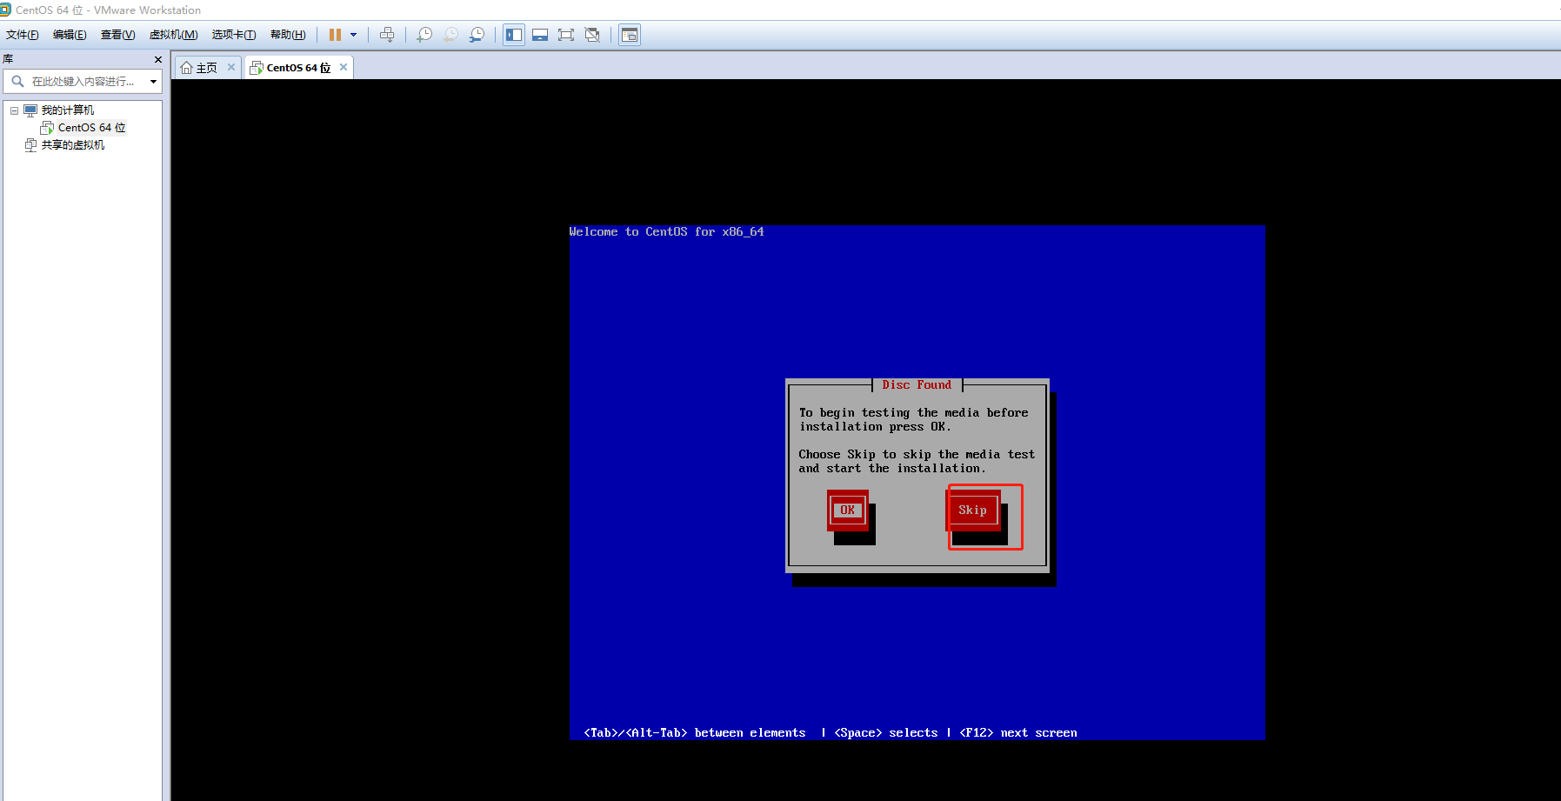Take a snapshot of the virtual machine

click(424, 35)
